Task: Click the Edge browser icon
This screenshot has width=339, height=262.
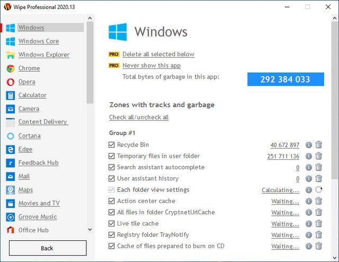Action: pyautogui.click(x=11, y=149)
